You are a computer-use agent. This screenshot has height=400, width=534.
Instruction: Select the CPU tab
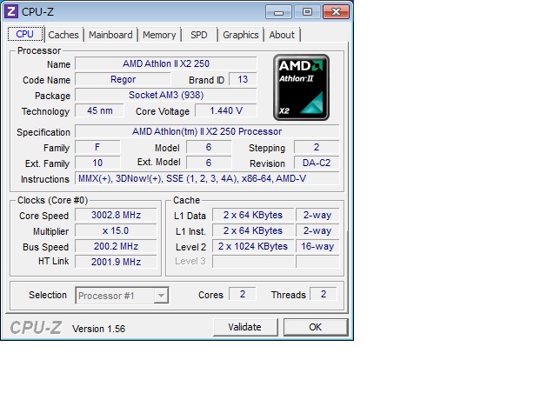click(25, 34)
